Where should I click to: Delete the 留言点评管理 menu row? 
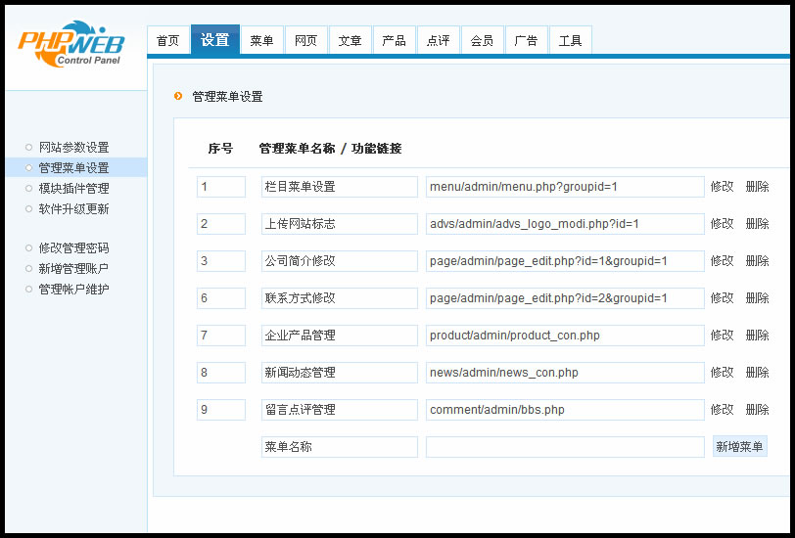coord(757,410)
